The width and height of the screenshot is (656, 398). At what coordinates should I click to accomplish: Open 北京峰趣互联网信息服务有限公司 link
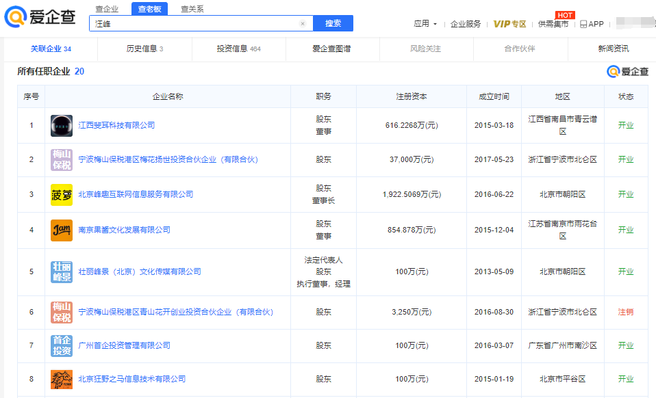[x=136, y=194]
